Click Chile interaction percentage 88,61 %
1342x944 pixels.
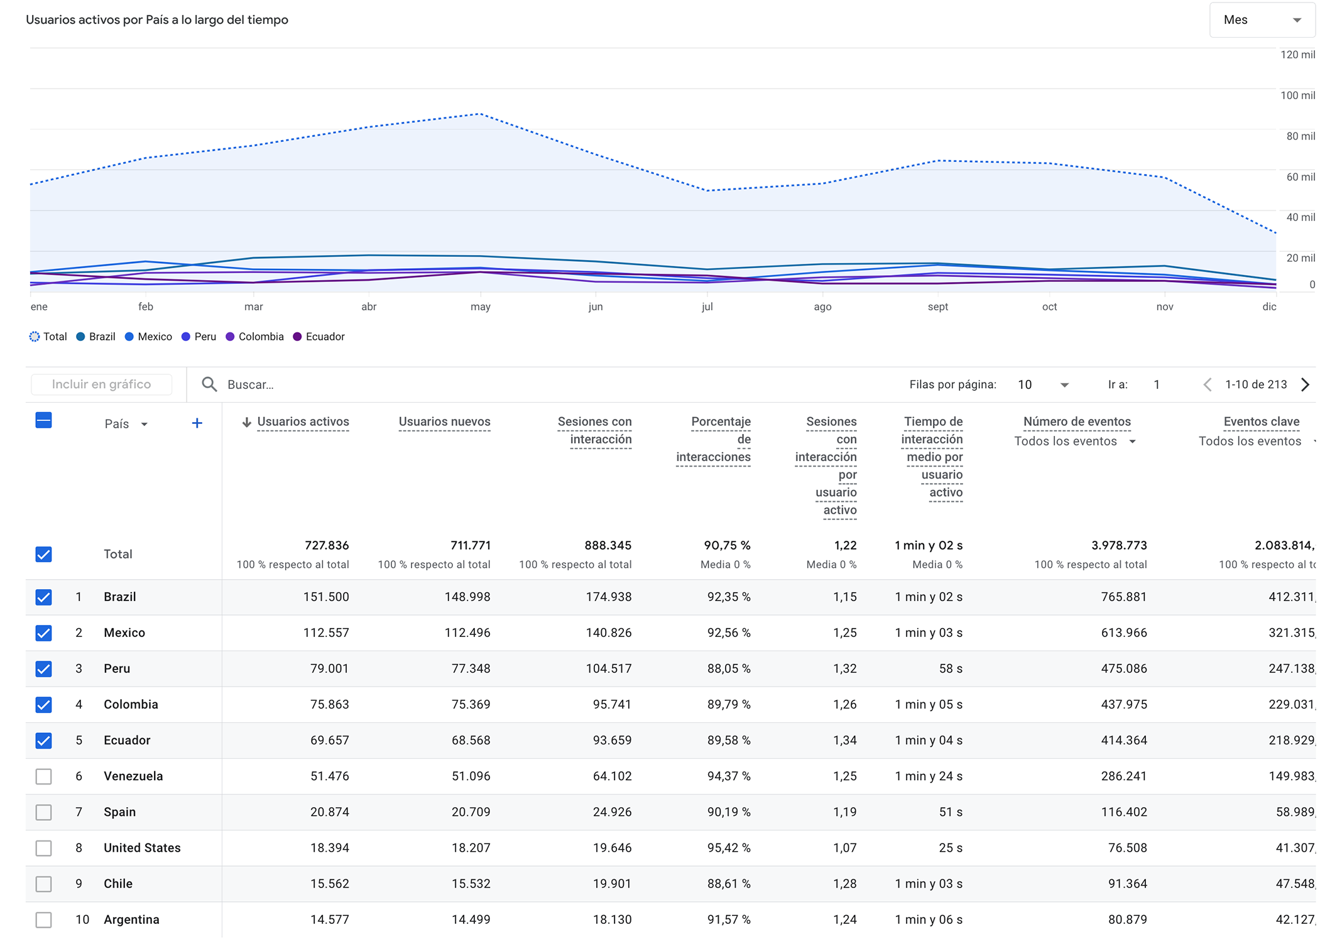tap(729, 884)
